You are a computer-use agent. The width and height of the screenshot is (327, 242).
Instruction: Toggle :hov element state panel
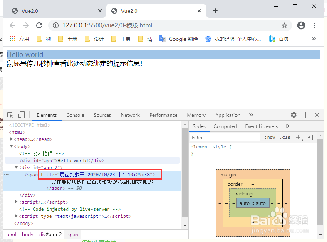270,137
